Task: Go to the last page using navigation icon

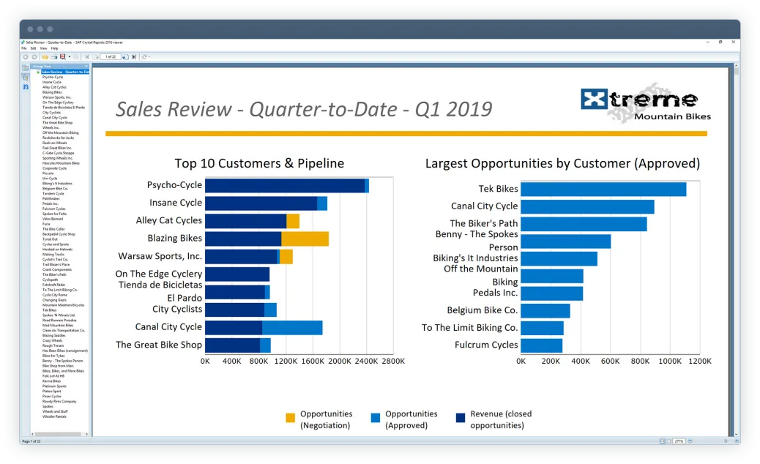Action: (134, 56)
